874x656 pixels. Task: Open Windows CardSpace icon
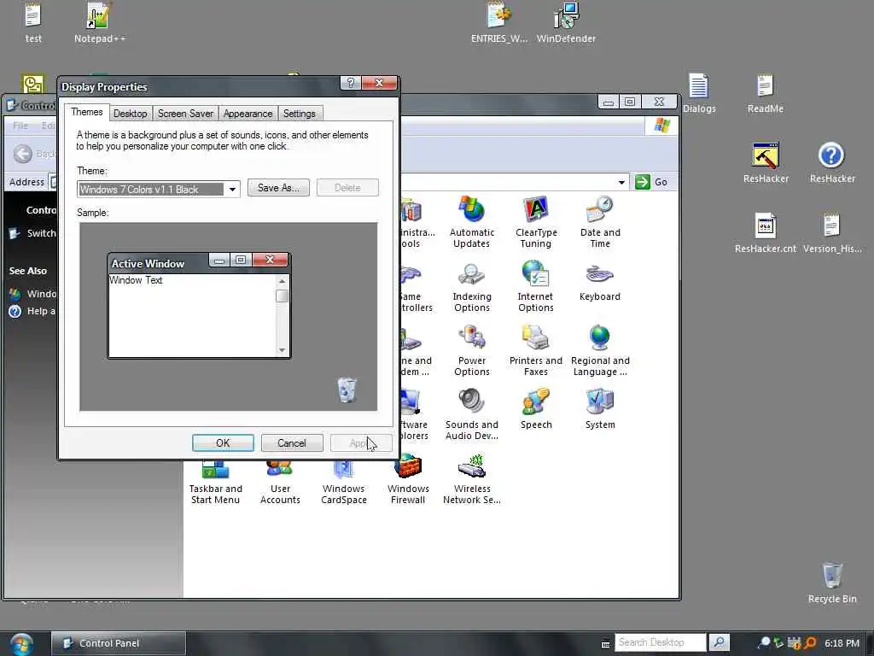[343, 482]
